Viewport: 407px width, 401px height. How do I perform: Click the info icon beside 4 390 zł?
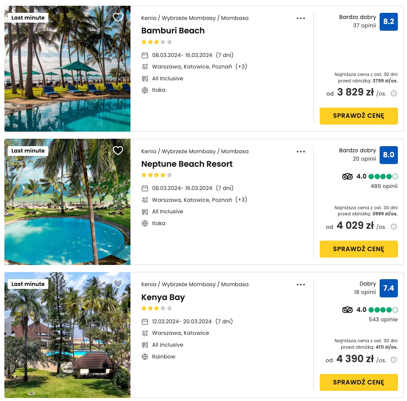pos(394,360)
